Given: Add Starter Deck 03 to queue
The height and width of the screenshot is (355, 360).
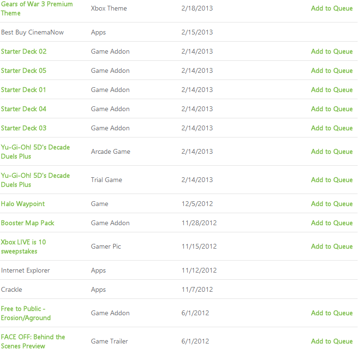Looking at the screenshot, I should [x=332, y=128].
